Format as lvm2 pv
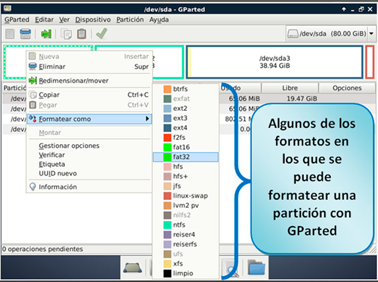The height and width of the screenshot is (282, 378). click(186, 205)
